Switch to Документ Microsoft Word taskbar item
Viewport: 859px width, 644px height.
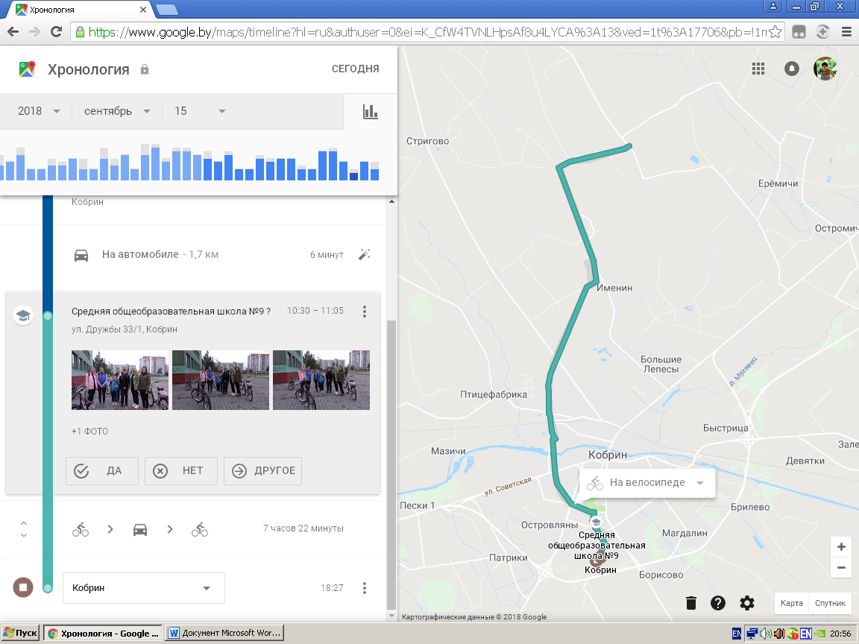224,633
